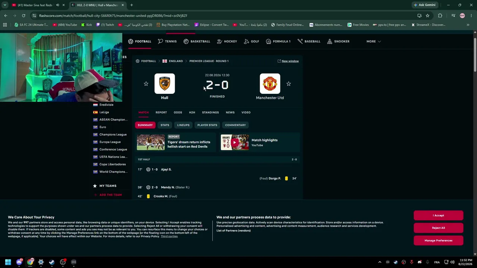Open the Hull City club crest
The width and height of the screenshot is (477, 268).
pyautogui.click(x=165, y=84)
